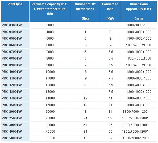This screenshot has width=158, height=143.
Task: Click the 48 membranes value
Action: click(x=85, y=138)
